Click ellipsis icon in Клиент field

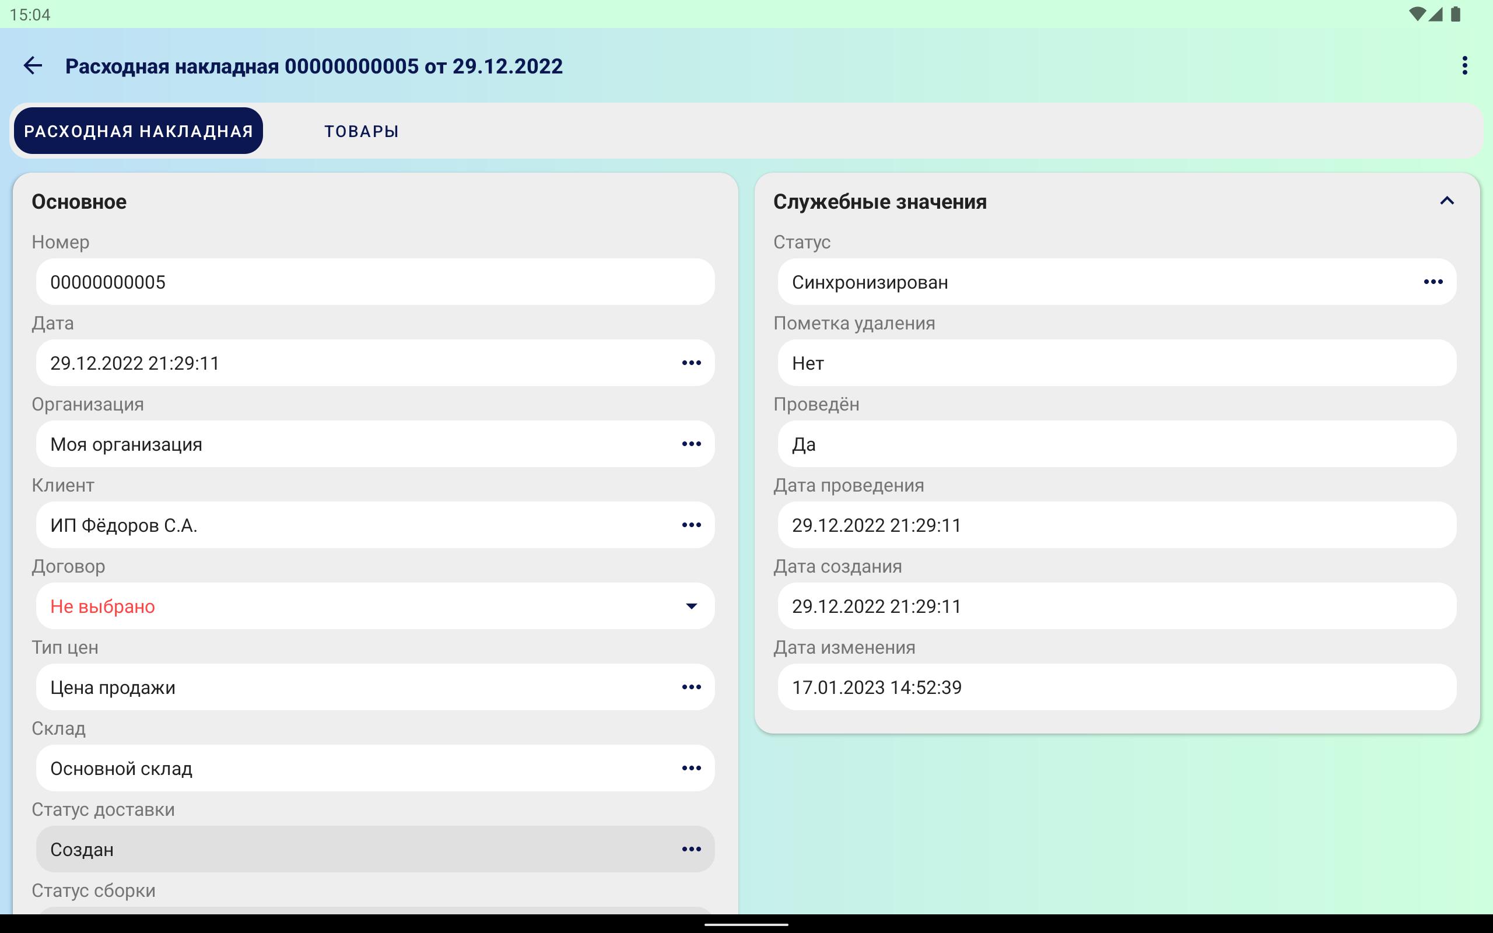tap(691, 525)
